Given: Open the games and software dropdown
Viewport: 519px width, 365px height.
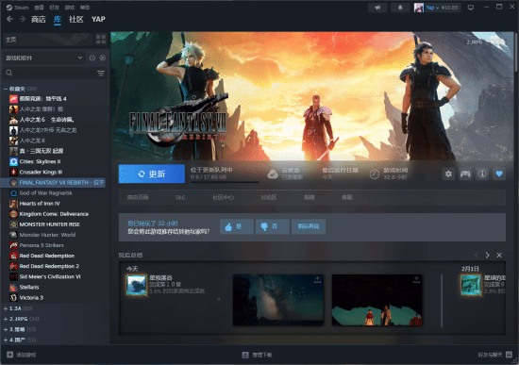Looking at the screenshot, I should pos(43,58).
